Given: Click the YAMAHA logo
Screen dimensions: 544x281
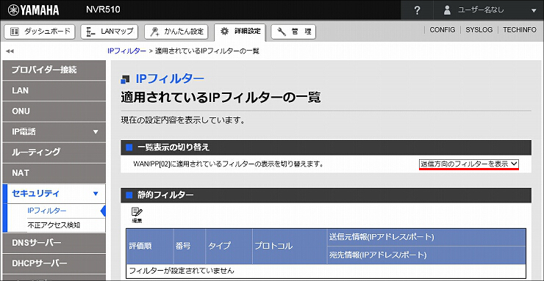Looking at the screenshot, I should (x=33, y=10).
